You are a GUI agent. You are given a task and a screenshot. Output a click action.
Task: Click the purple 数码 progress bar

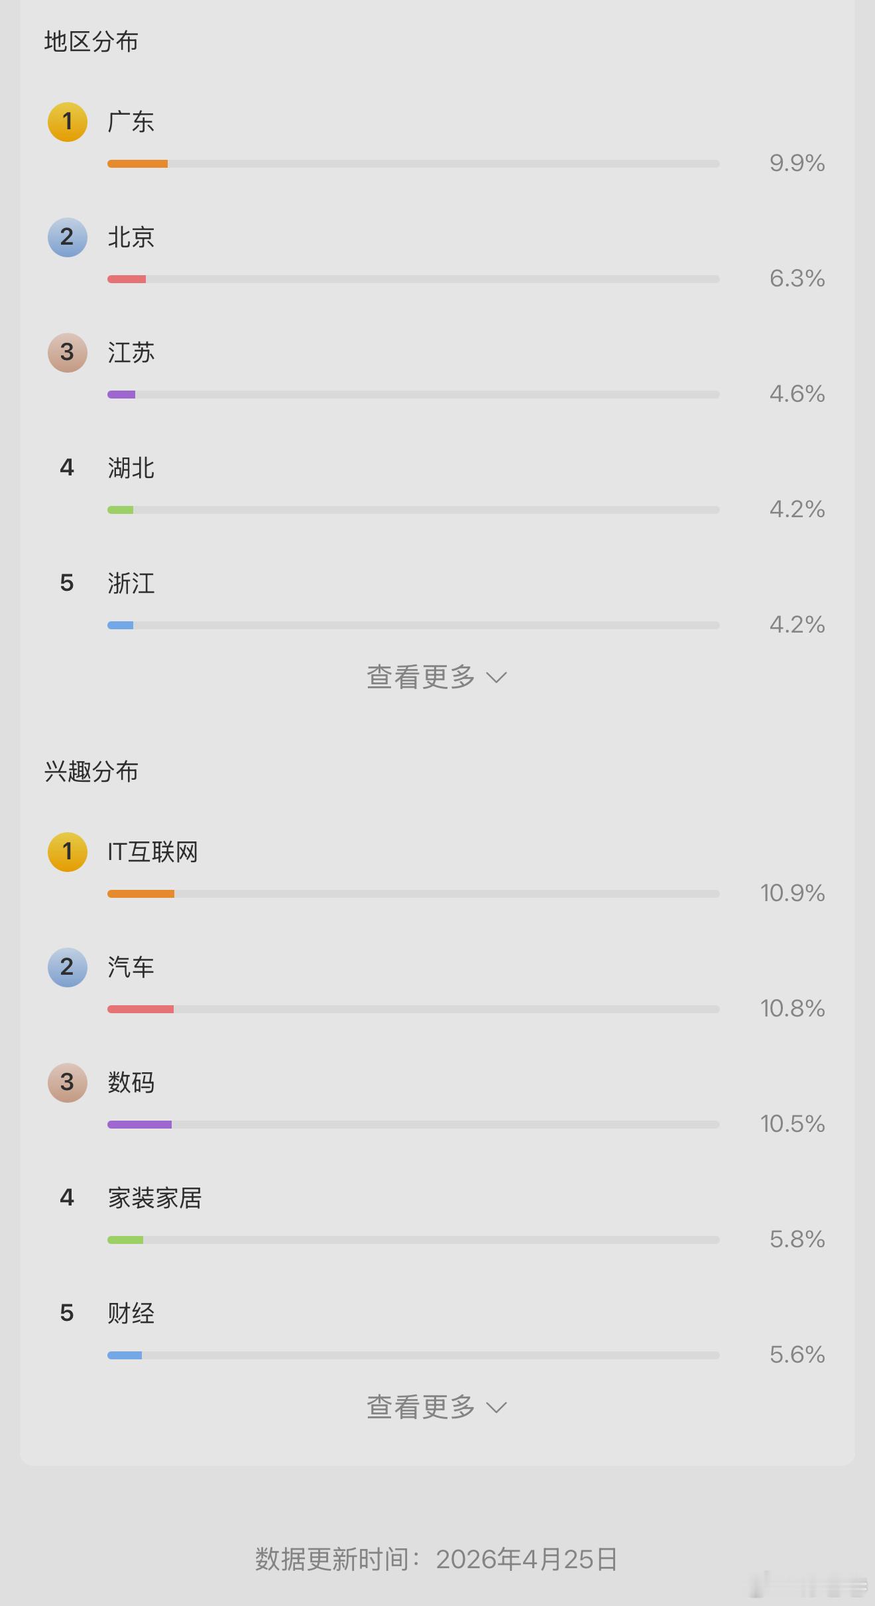[413, 1125]
